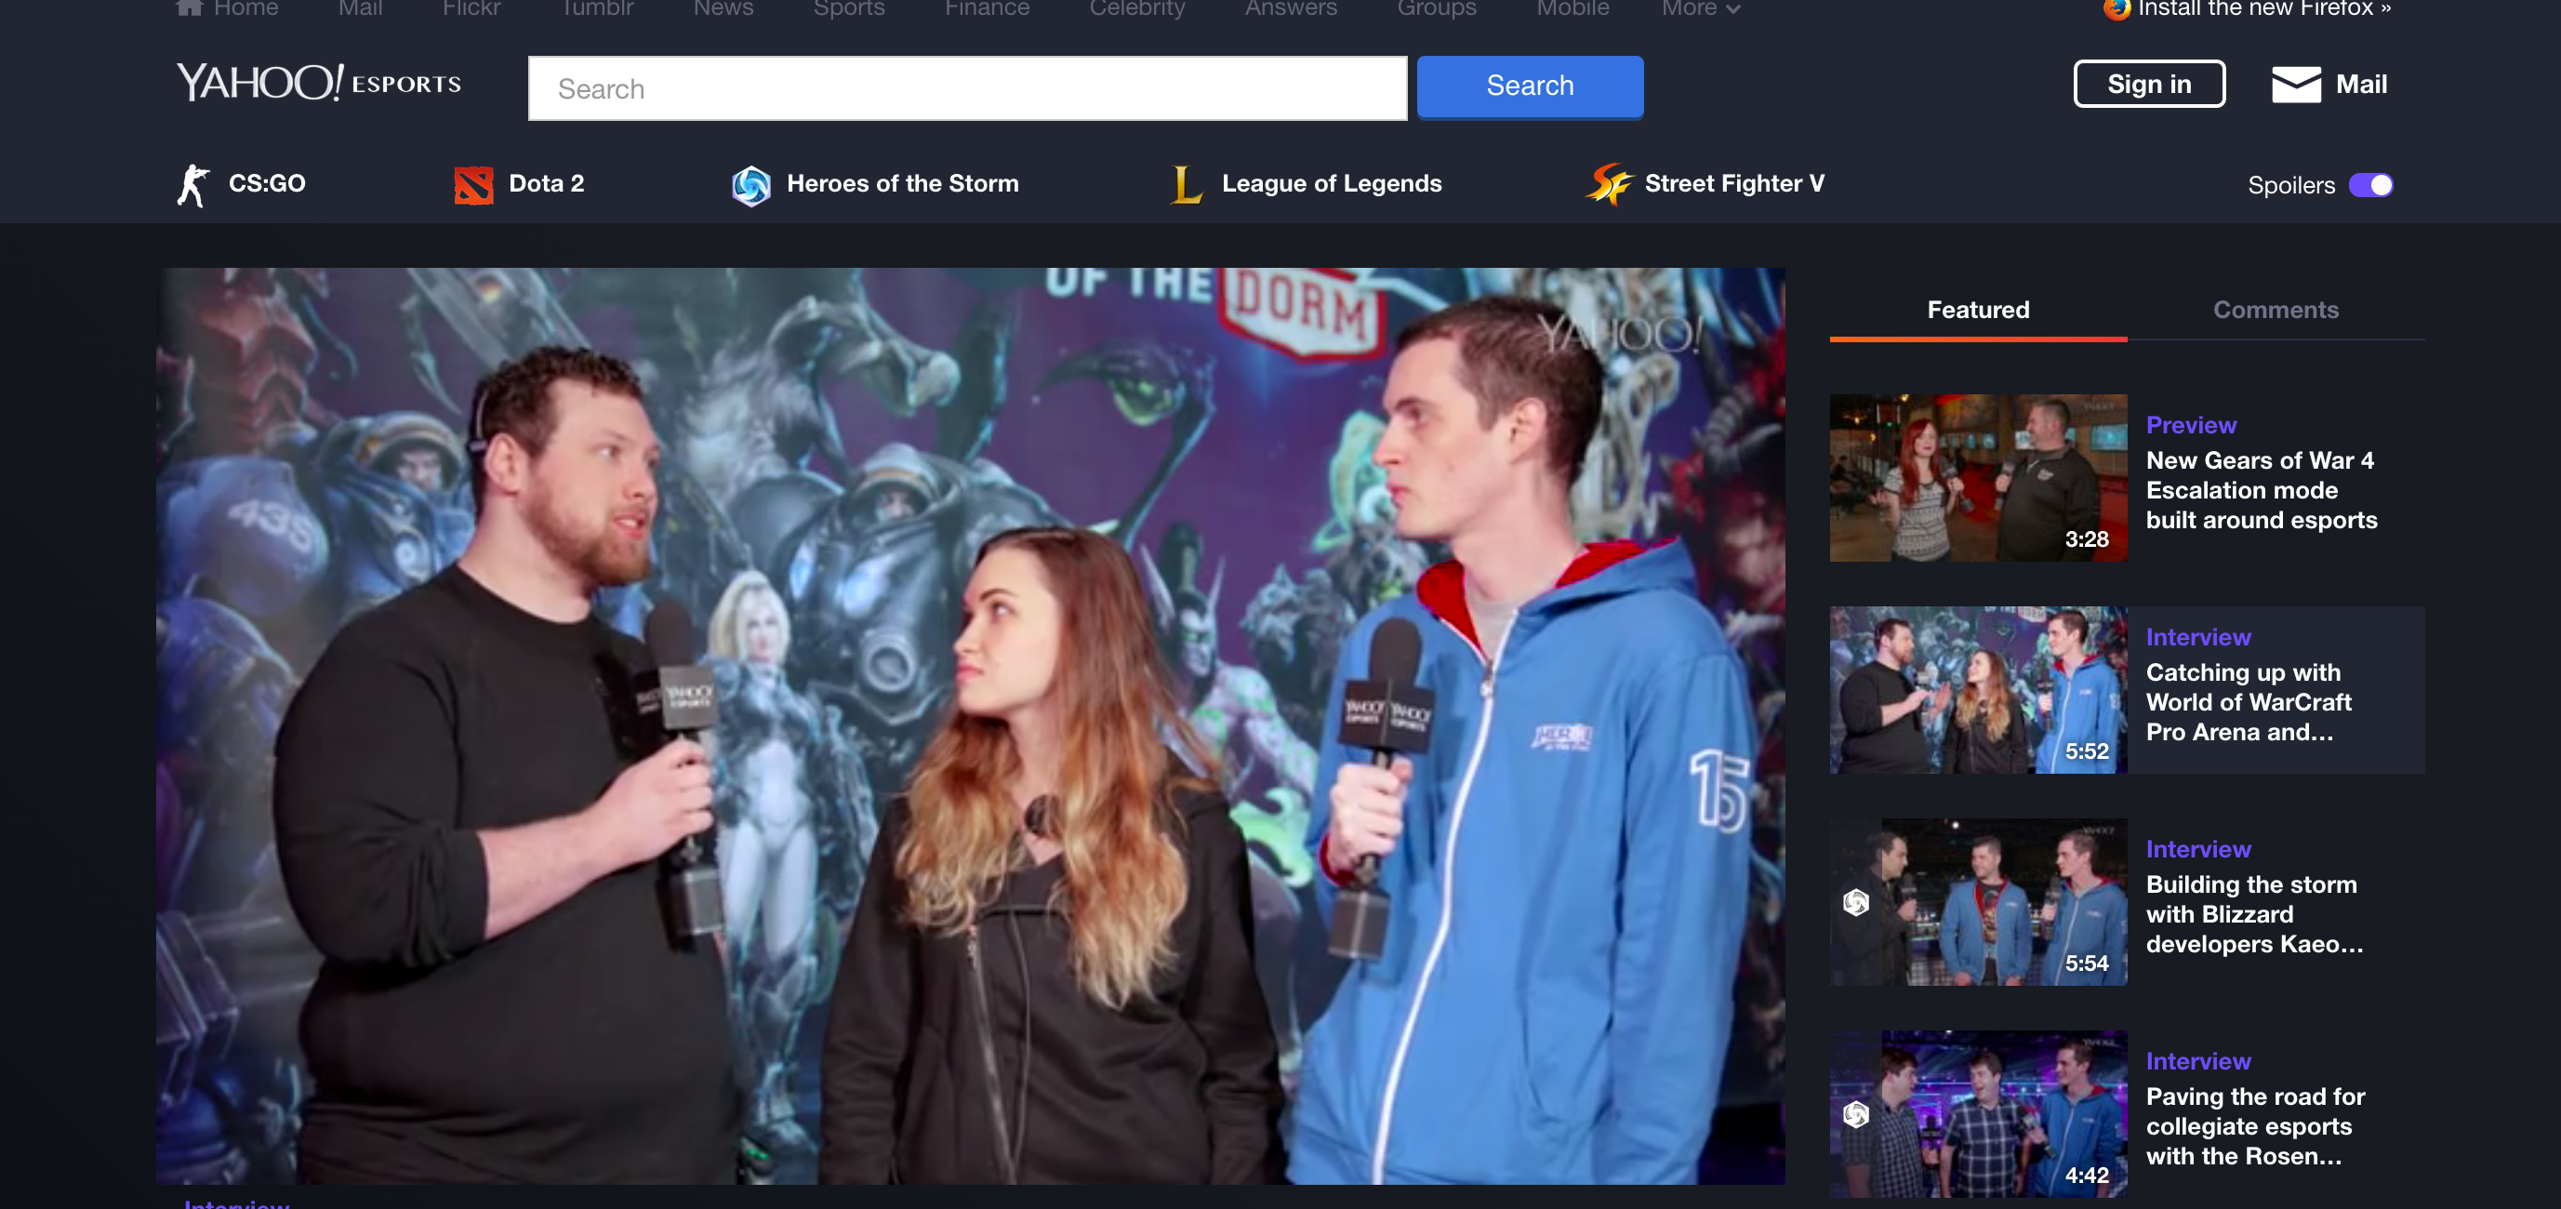Click the Heroes of the Storm swirl icon
Image resolution: width=2561 pixels, height=1209 pixels.
pos(750,185)
